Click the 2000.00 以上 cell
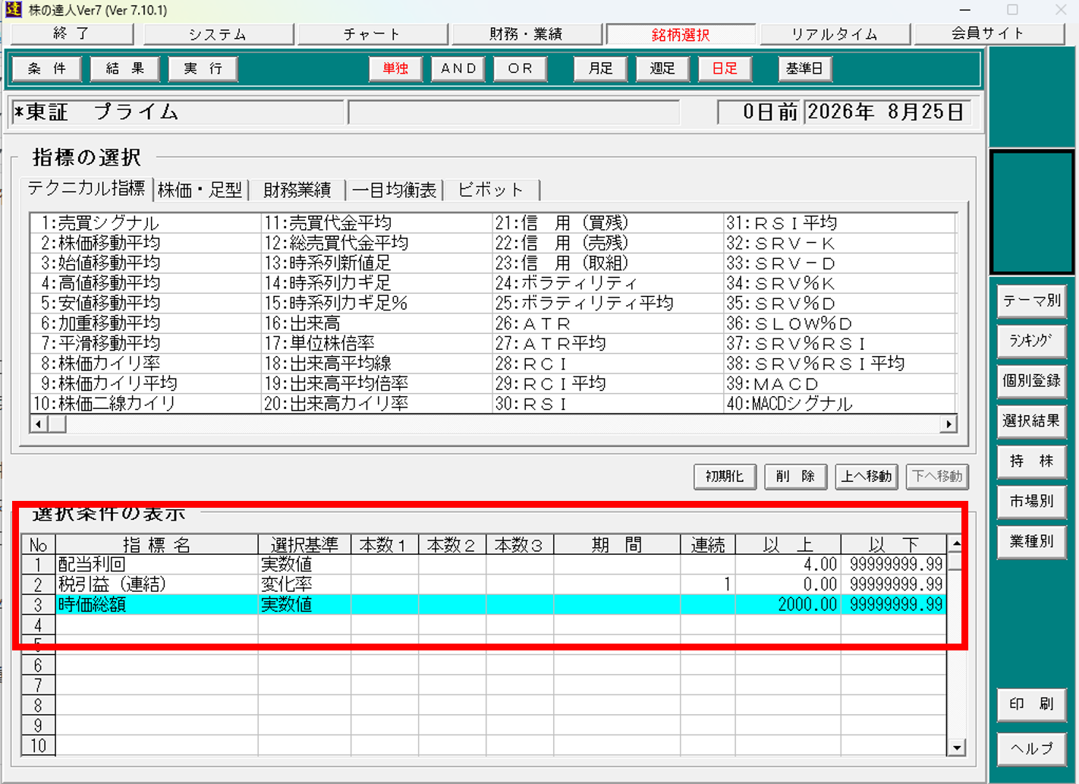 [788, 605]
